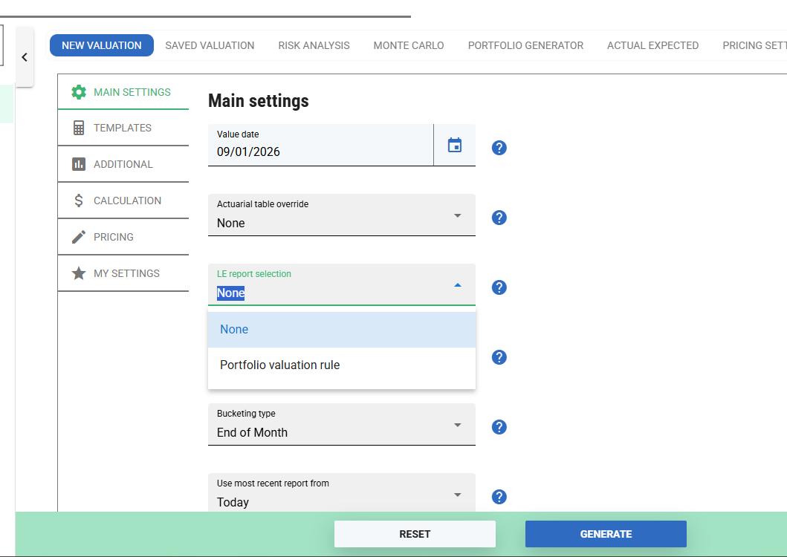Viewport: 787px width, 557px height.
Task: Click help icon beside Actuarial table override
Action: (x=499, y=218)
